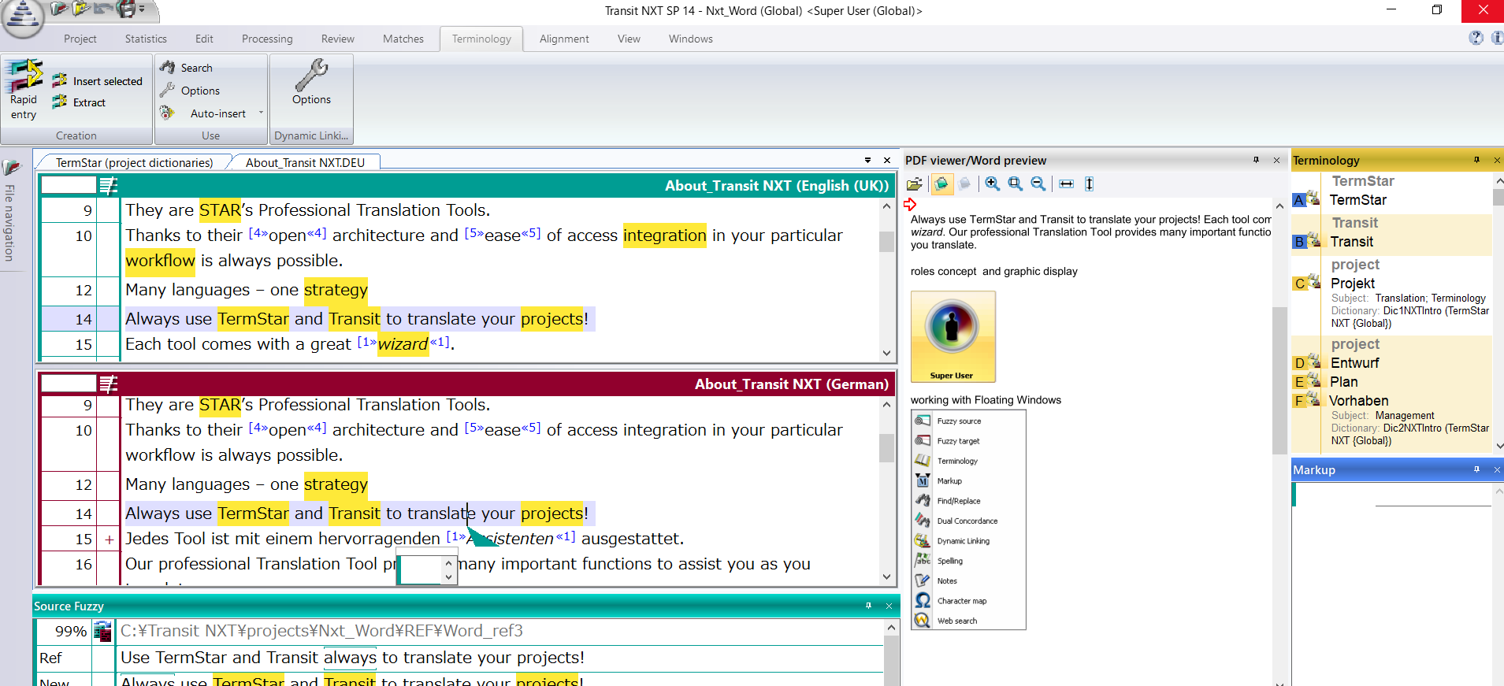Screen dimensions: 1504x686
Task: Click the binoculars Search icon in Use group
Action: pos(167,68)
